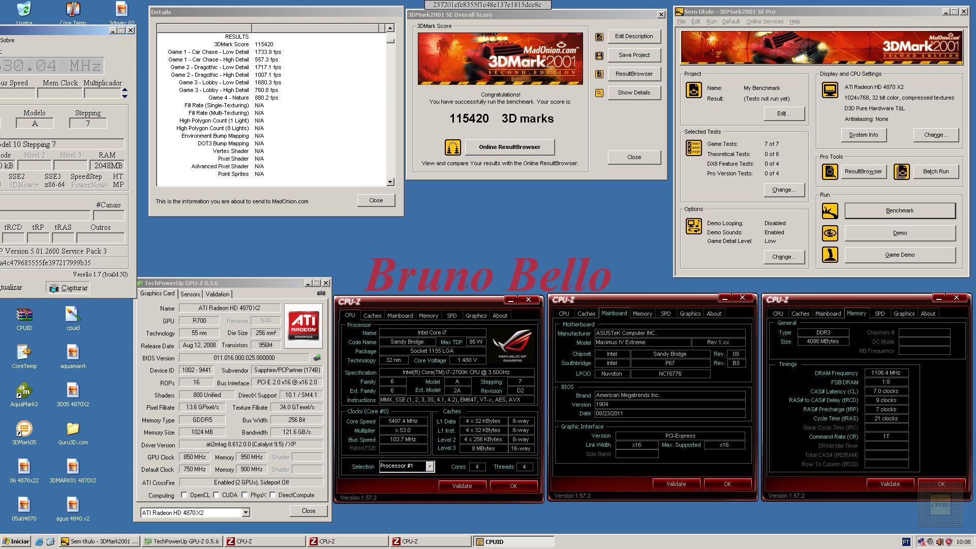Open the Help menu in 3DMark2001

pyautogui.click(x=795, y=21)
